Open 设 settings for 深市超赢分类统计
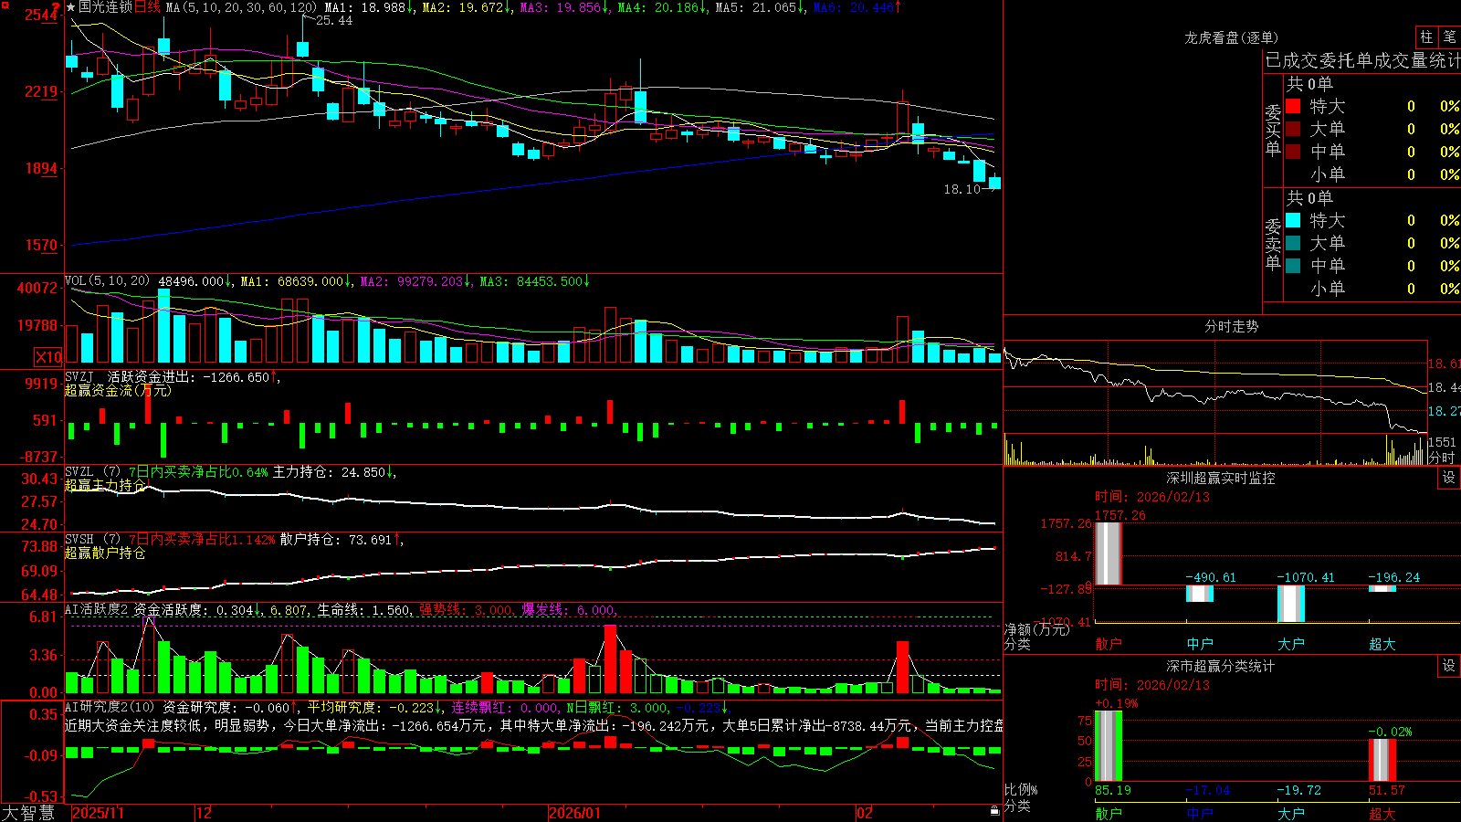This screenshot has width=1461, height=822. [x=1449, y=666]
